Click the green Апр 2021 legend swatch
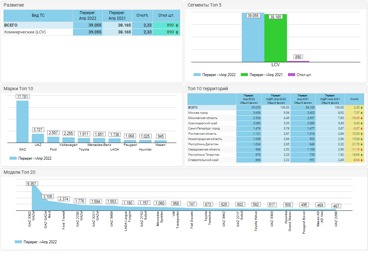This screenshot has width=368, height=260. [244, 75]
